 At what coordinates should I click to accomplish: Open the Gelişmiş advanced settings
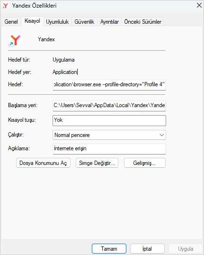click(x=145, y=163)
